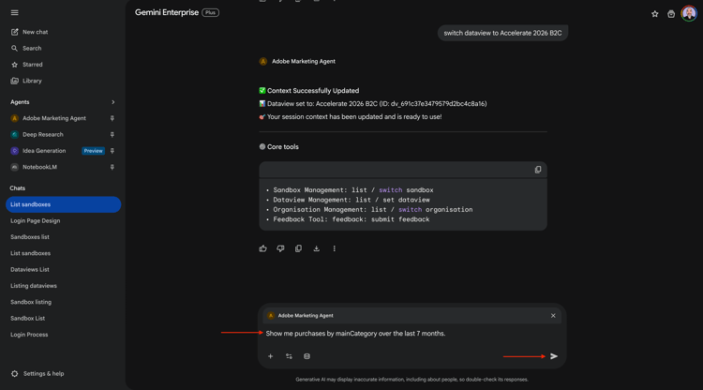
Task: Remove Adobe Marketing Agent from prompt
Action: click(x=553, y=316)
